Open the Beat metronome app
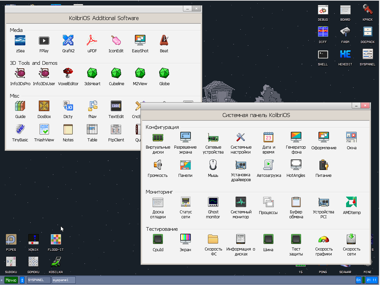This screenshot has height=285, width=380. 164,41
